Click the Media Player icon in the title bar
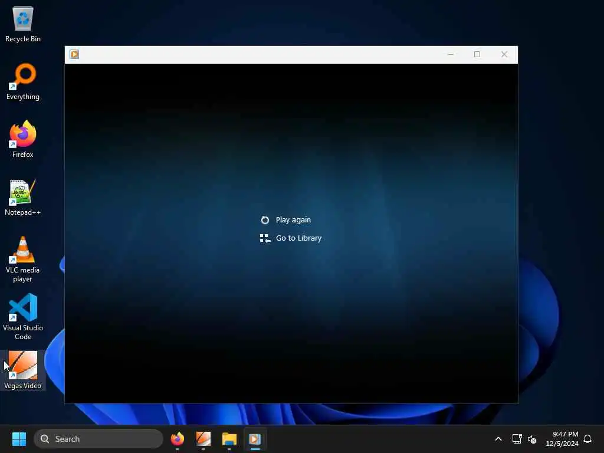 (x=74, y=54)
